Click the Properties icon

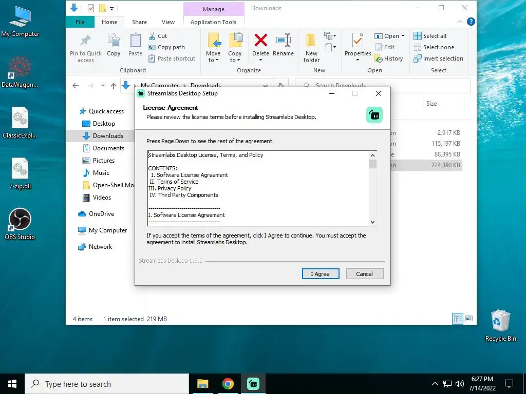pos(358,40)
